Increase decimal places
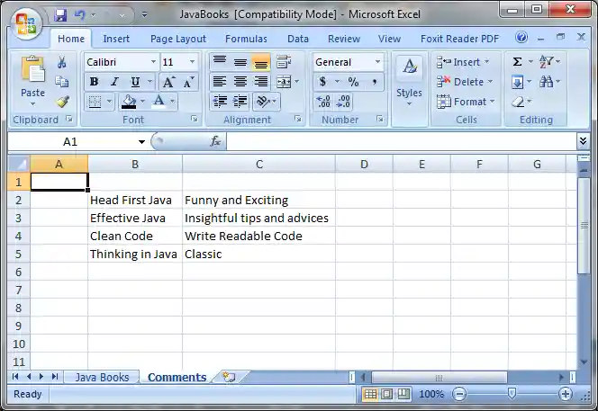This screenshot has height=411, width=598. [x=323, y=102]
